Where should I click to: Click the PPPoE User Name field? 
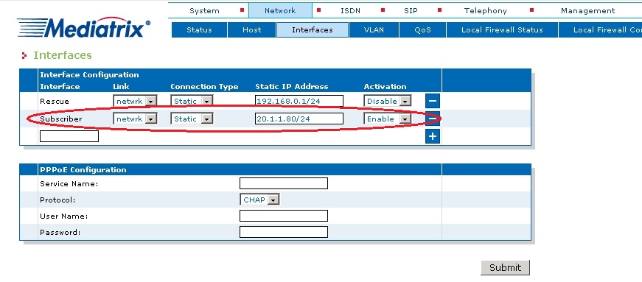284,216
